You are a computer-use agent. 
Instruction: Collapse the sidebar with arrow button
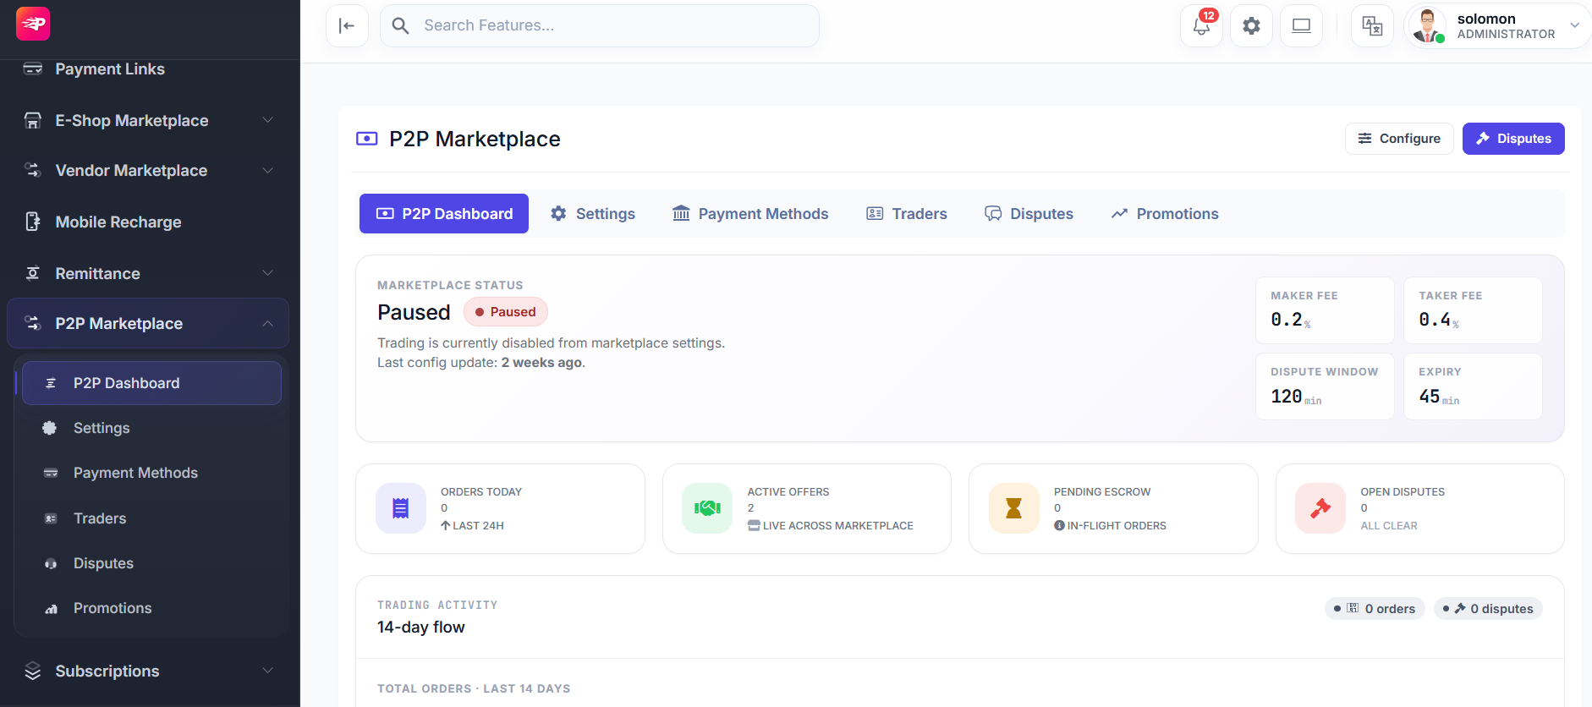347,25
